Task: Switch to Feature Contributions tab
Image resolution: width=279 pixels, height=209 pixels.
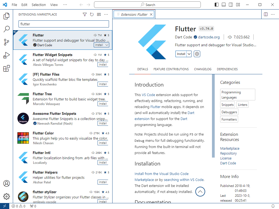Action: tap(171, 69)
